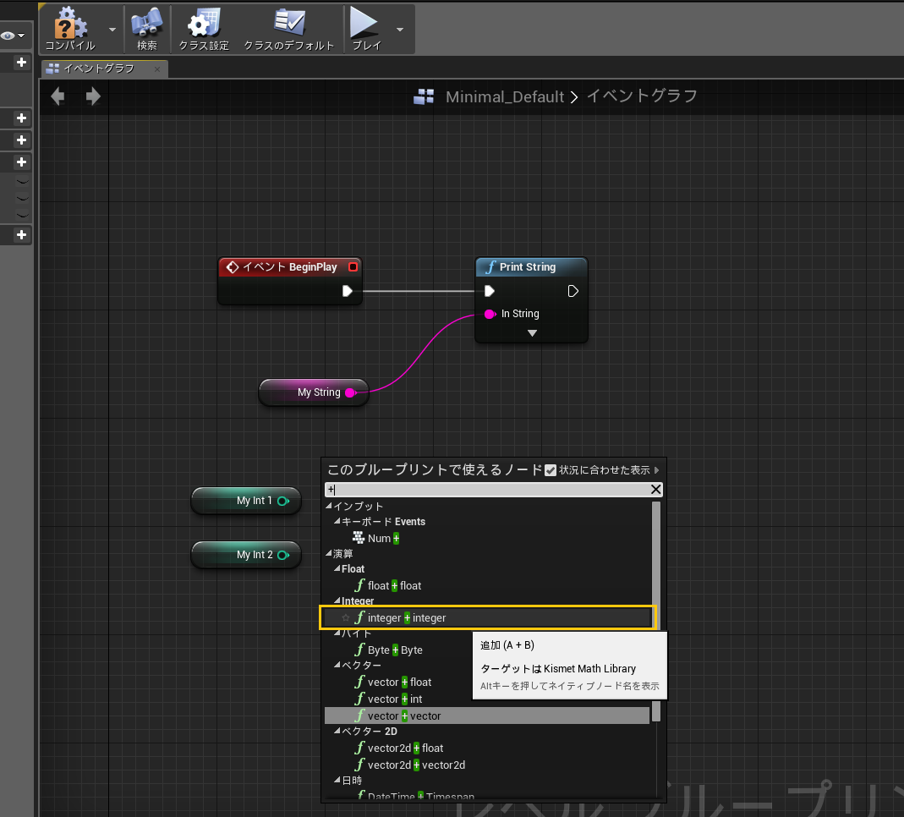Select integer + integer node
This screenshot has height=817, width=904.
[487, 618]
